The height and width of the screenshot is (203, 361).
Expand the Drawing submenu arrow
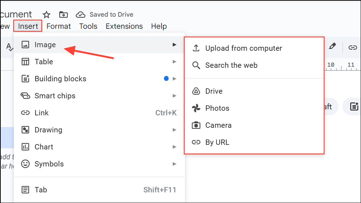point(174,130)
